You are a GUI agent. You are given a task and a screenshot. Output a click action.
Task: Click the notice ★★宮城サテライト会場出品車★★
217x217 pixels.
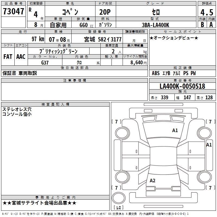point(39,203)
